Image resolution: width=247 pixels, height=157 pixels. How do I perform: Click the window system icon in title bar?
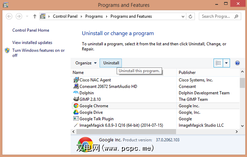(5, 5)
